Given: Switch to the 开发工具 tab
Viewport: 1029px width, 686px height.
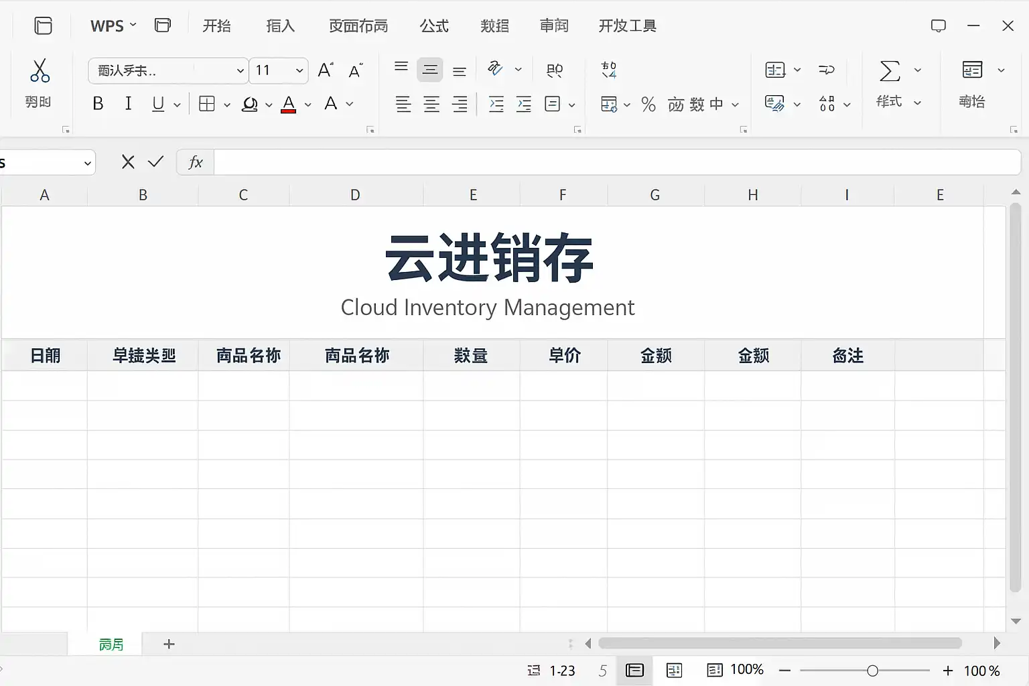Looking at the screenshot, I should pyautogui.click(x=627, y=25).
